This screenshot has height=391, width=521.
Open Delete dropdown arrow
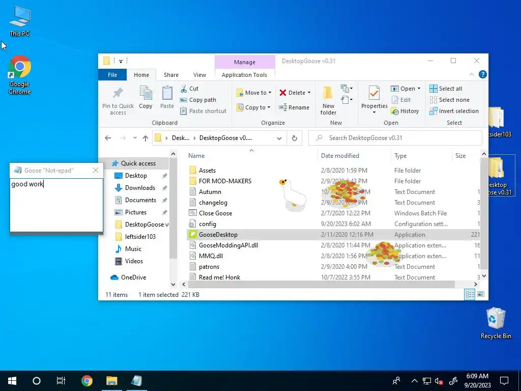[309, 93]
